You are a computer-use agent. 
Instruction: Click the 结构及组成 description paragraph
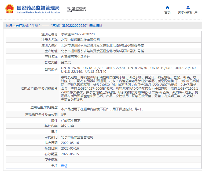pos(130,88)
